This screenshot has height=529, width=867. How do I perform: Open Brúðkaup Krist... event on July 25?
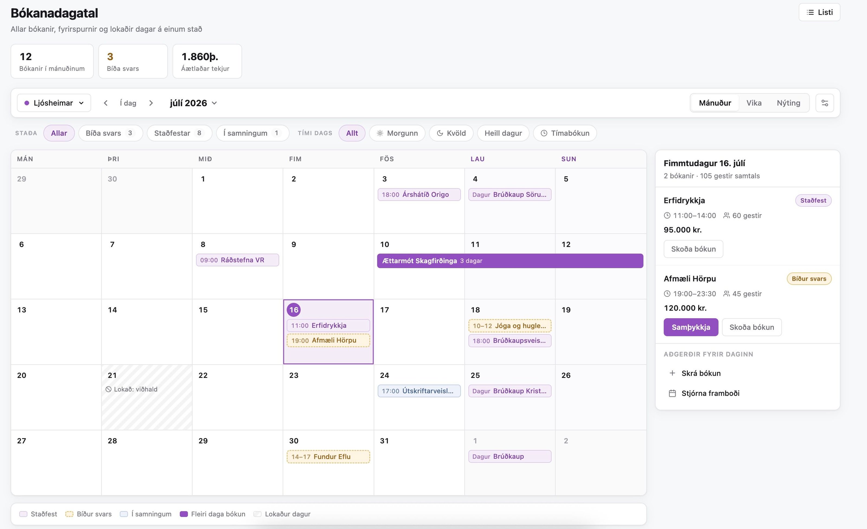(510, 391)
